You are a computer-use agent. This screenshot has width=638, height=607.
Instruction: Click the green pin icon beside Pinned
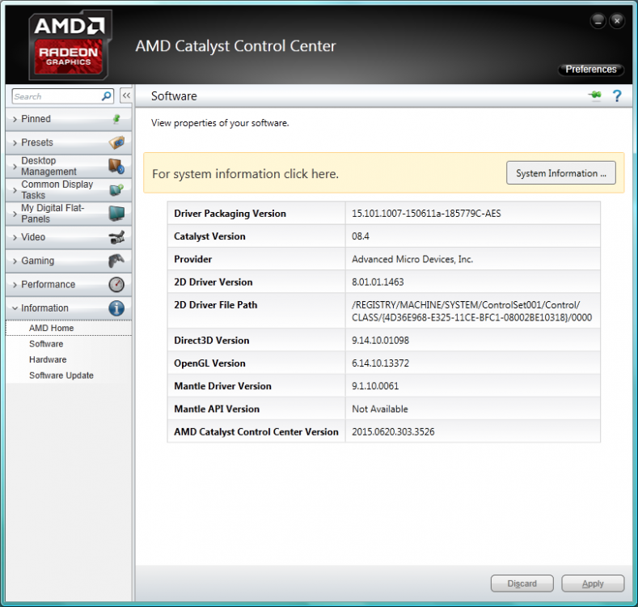pos(116,119)
